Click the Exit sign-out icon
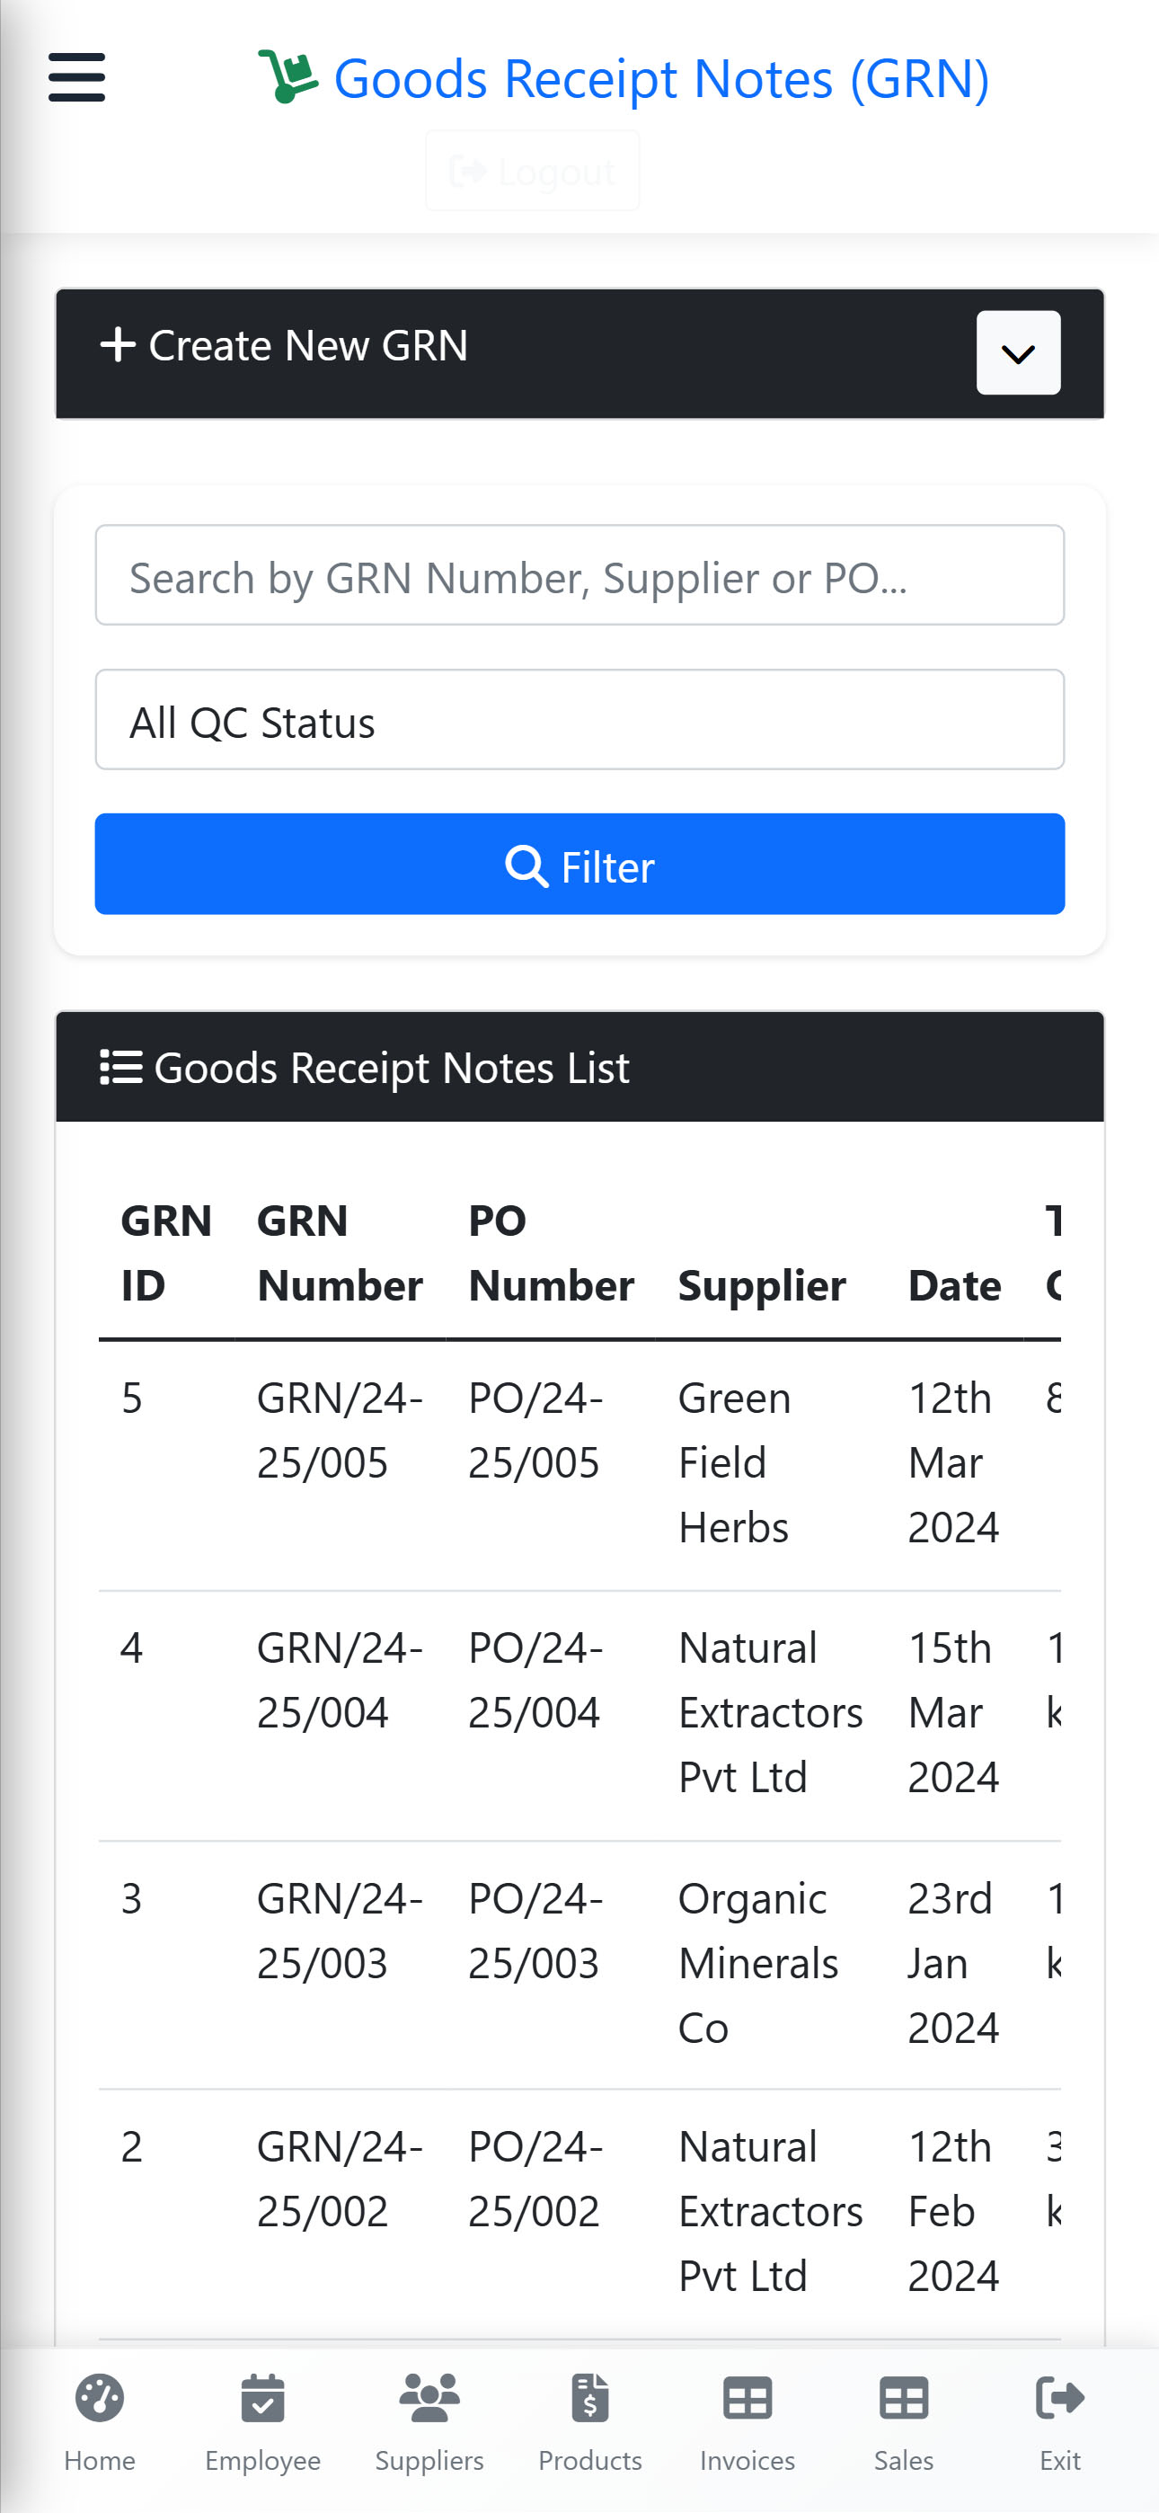Image resolution: width=1159 pixels, height=2513 pixels. click(x=1059, y=2398)
